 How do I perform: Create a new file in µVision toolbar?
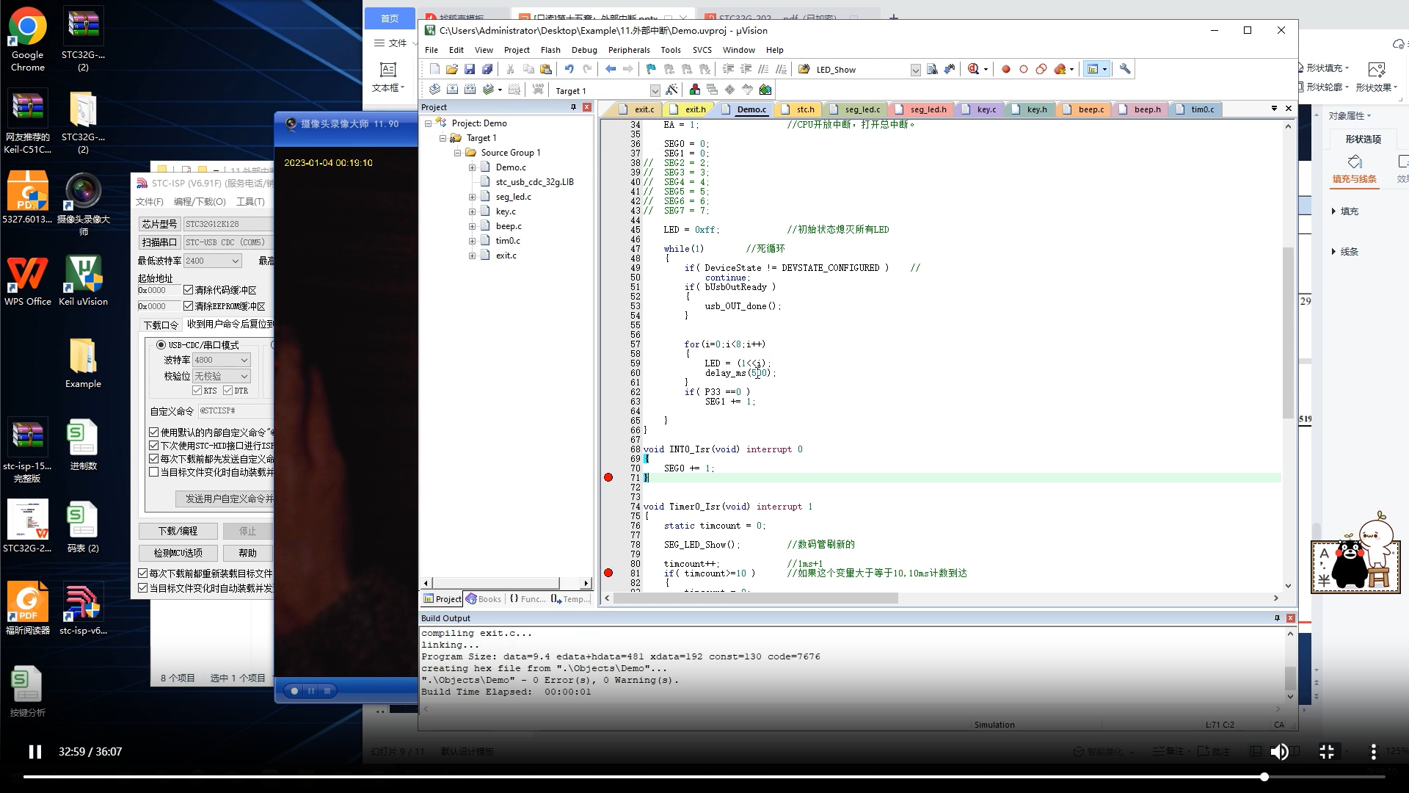434,69
